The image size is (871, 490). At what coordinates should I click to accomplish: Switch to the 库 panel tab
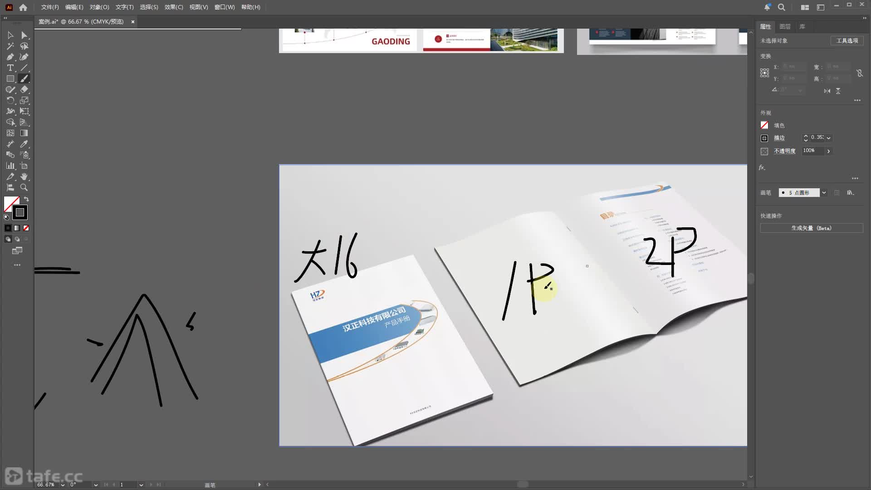point(802,27)
